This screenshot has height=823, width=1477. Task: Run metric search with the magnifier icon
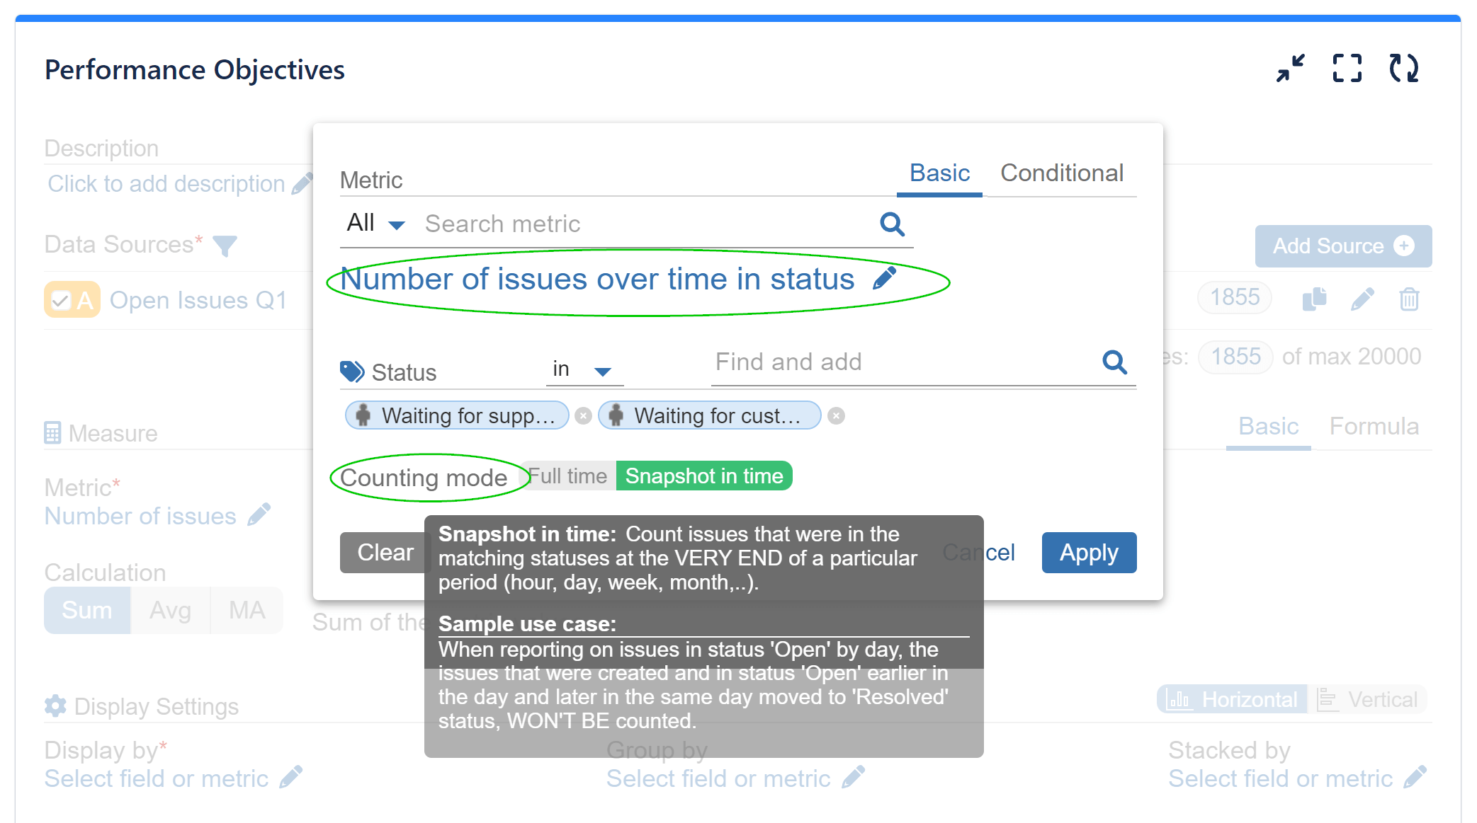coord(892,224)
